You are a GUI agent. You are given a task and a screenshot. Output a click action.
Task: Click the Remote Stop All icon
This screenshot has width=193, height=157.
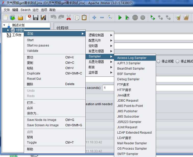coord(160,18)
